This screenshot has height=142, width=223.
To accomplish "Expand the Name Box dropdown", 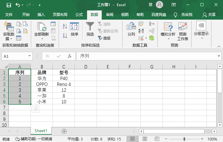I will tap(30, 56).
